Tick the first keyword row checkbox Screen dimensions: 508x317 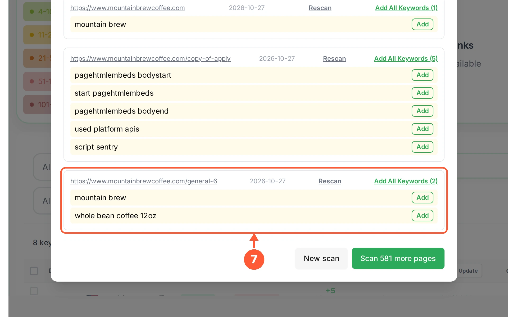point(34,291)
